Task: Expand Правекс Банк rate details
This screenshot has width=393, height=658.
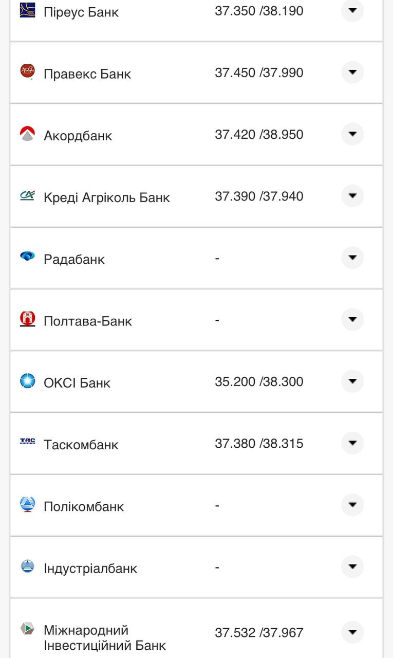Action: pyautogui.click(x=352, y=72)
